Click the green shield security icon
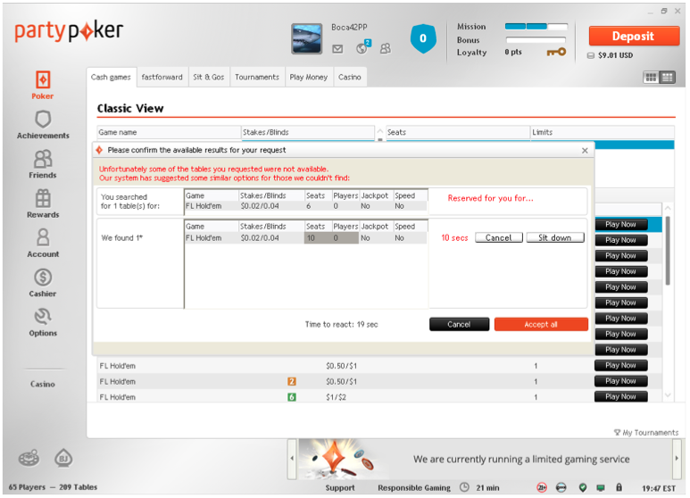This screenshot has width=690, height=498. pos(583,487)
